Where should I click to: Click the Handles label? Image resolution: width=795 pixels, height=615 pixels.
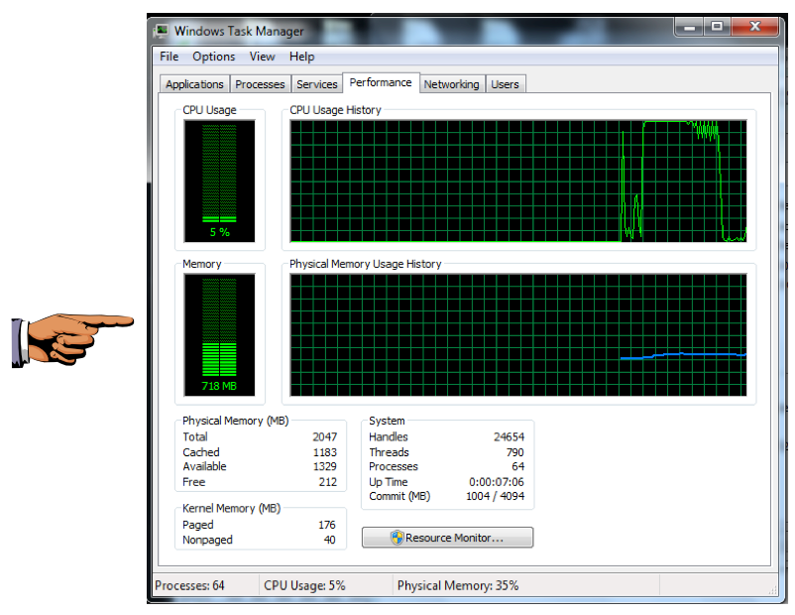[x=389, y=436]
